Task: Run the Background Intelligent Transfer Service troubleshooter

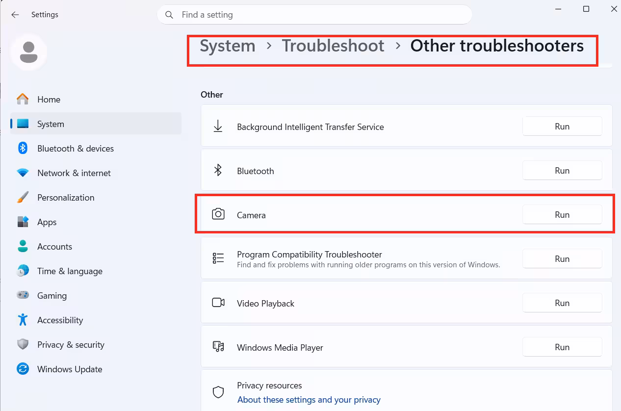Action: point(562,127)
